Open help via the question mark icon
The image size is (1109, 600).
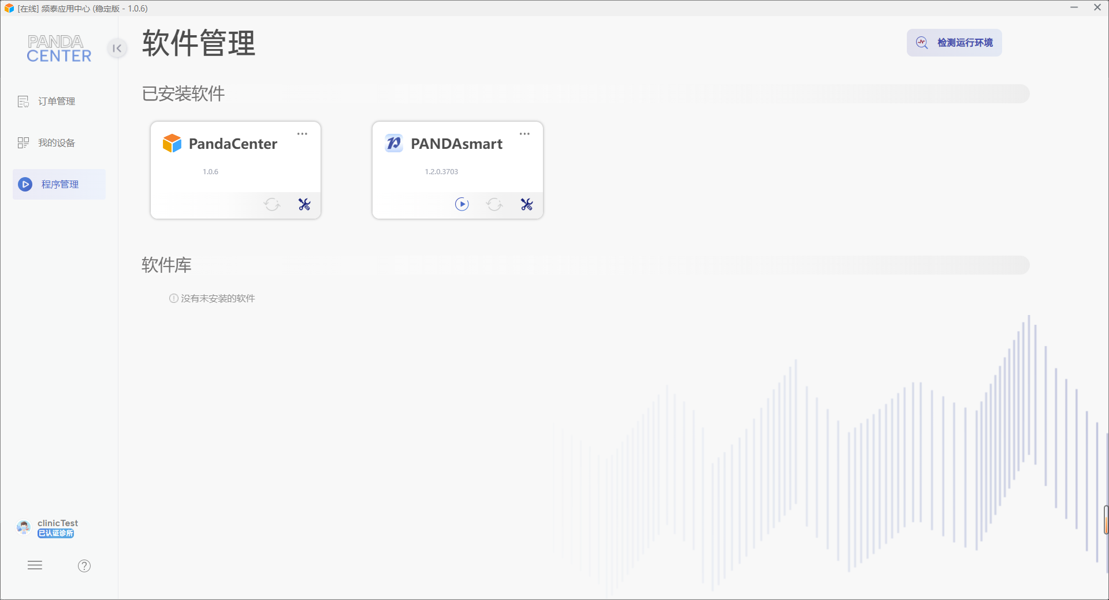coord(84,566)
